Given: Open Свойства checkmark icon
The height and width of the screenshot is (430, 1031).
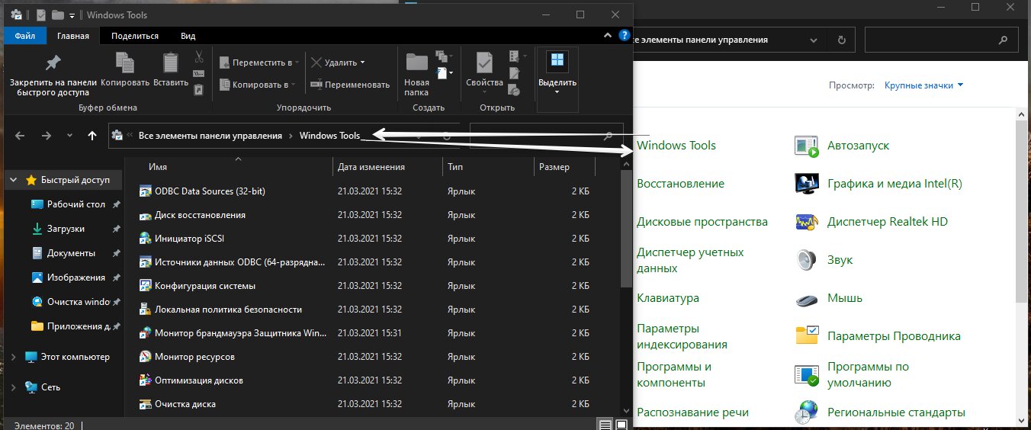Looking at the screenshot, I should (x=483, y=62).
